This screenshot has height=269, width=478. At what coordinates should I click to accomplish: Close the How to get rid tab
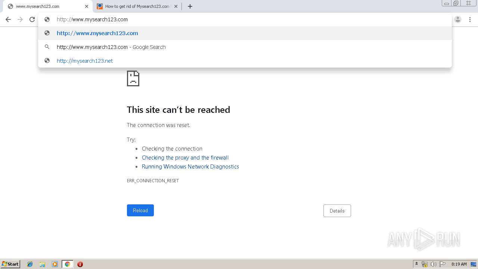coord(176,6)
